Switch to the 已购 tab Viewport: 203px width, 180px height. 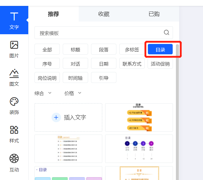(154, 14)
